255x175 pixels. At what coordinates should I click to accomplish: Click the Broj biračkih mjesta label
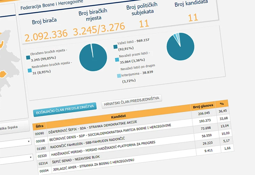point(93,15)
